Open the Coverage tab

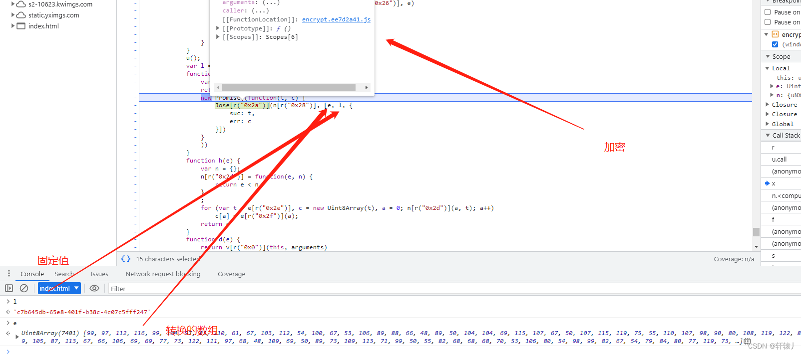(231, 274)
